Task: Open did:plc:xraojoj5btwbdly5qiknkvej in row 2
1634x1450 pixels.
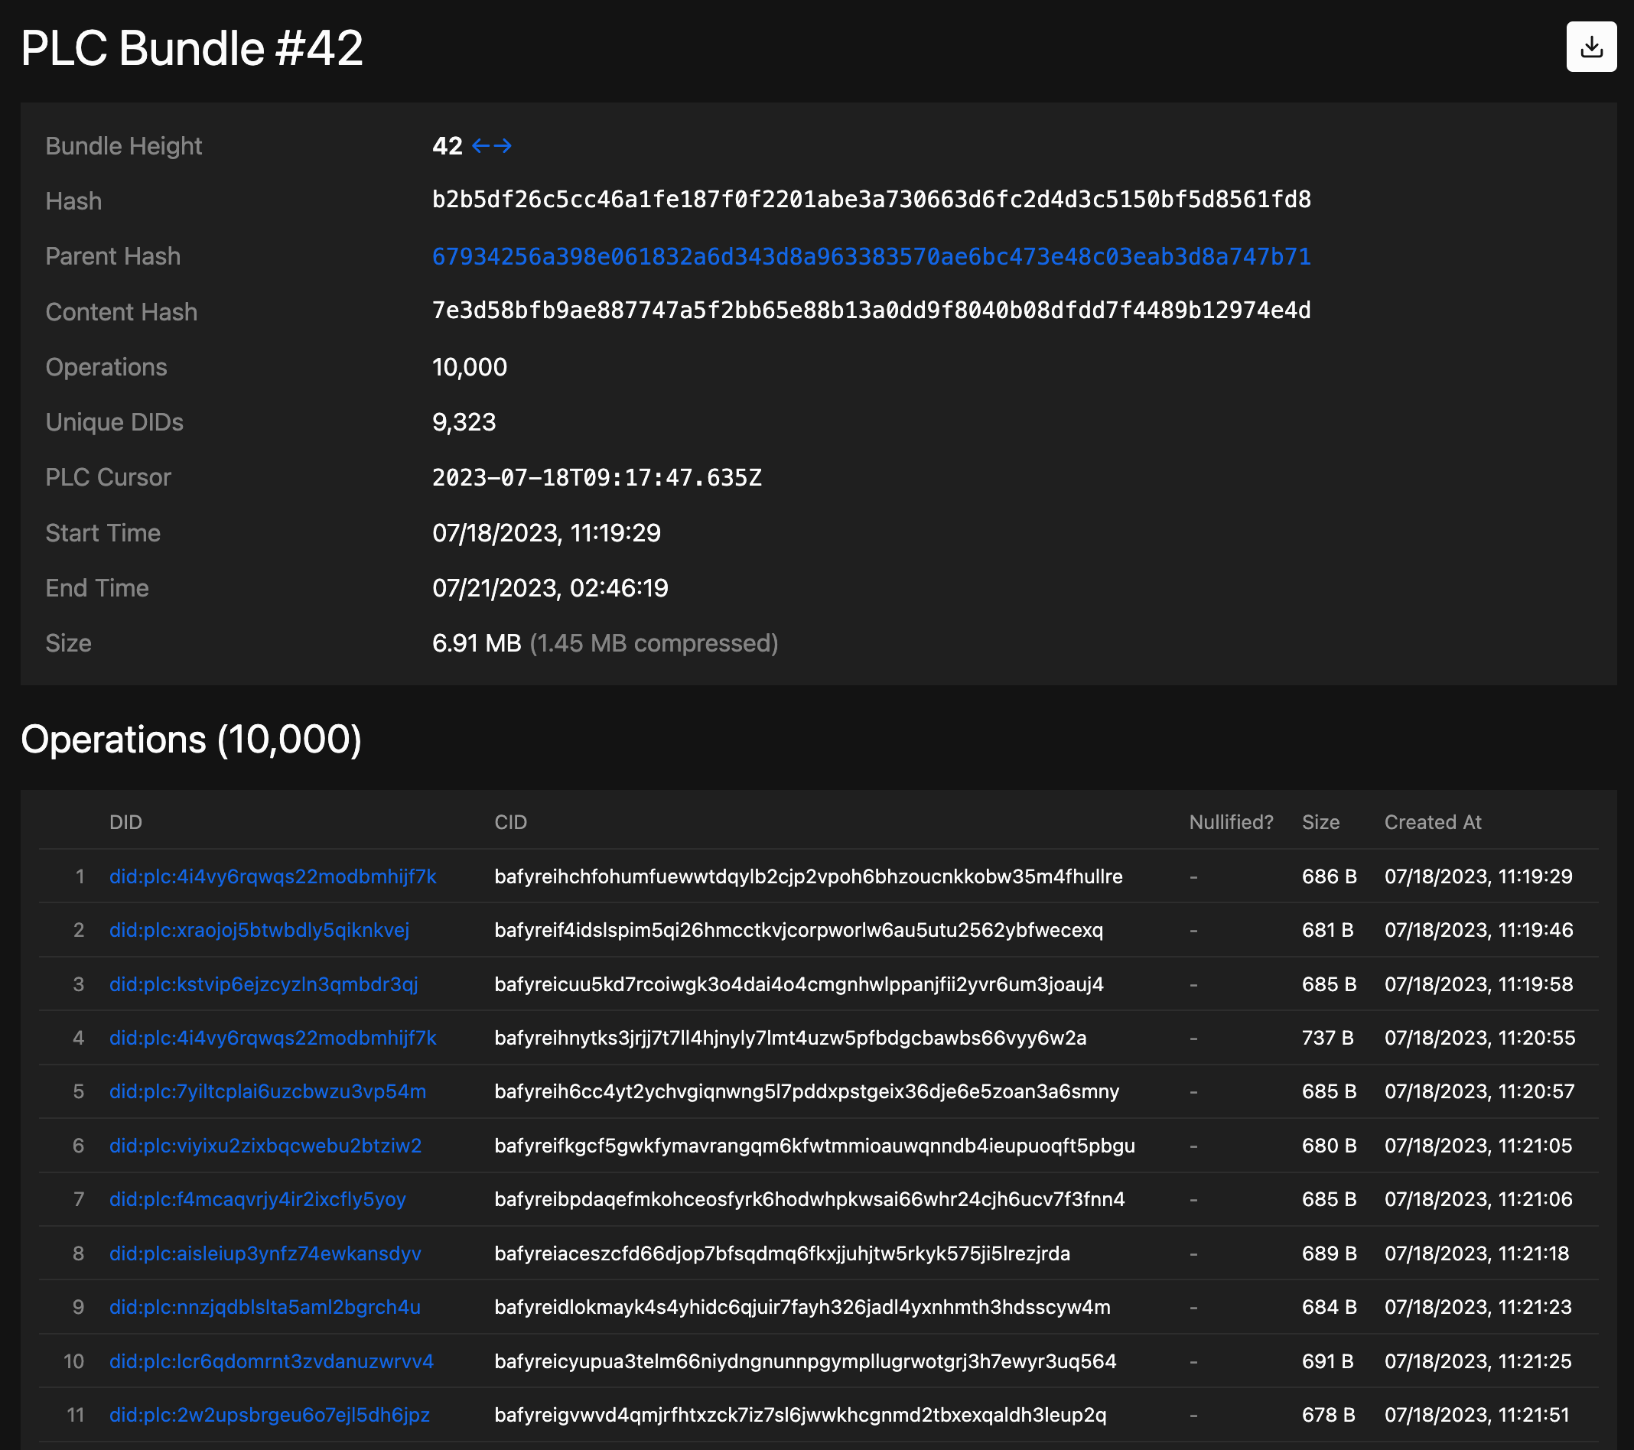Action: tap(259, 931)
